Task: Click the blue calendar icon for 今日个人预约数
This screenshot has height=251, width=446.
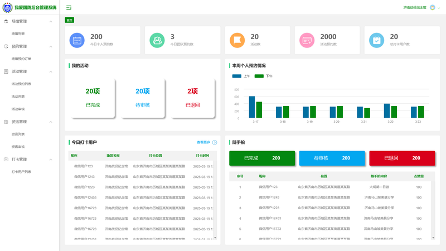Action: coord(77,40)
